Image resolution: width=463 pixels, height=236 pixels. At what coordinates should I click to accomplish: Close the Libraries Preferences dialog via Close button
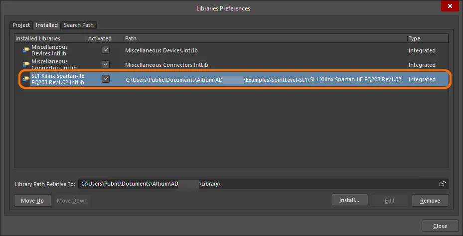click(440, 226)
